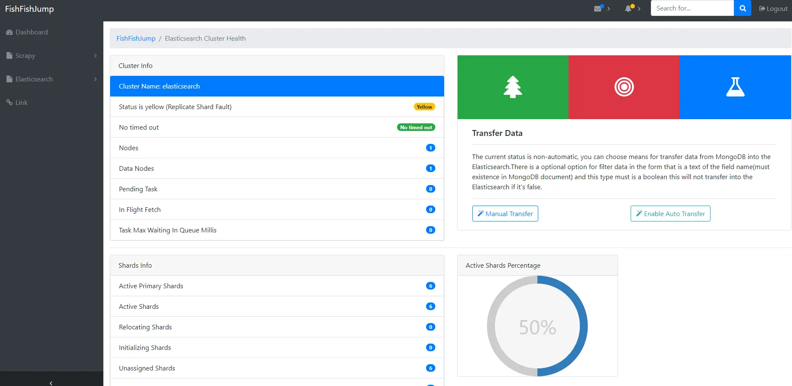Start a Manual Transfer
792x386 pixels.
pos(505,214)
